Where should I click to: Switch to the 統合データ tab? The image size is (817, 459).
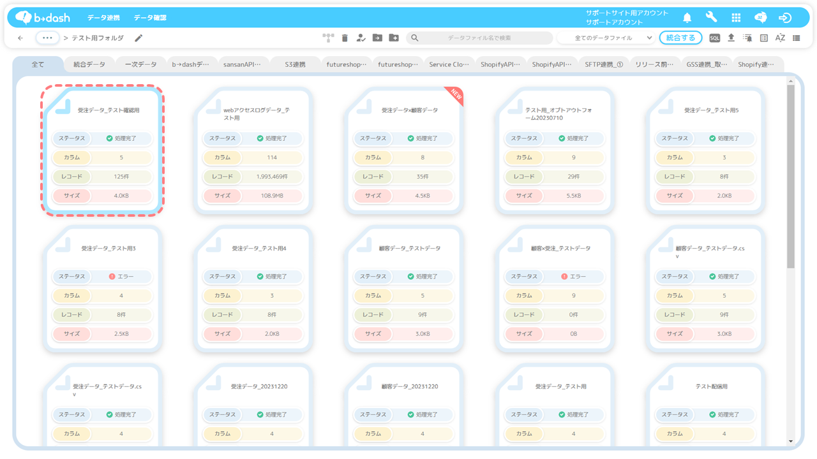[x=89, y=64]
